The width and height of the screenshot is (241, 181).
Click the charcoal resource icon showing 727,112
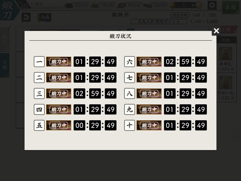click(68, 6)
